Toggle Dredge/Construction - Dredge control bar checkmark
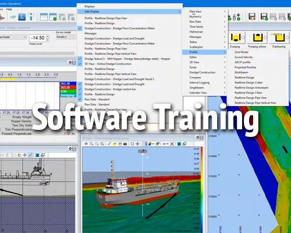Viewport: 291px width, 233px height. pyautogui.click(x=80, y=89)
